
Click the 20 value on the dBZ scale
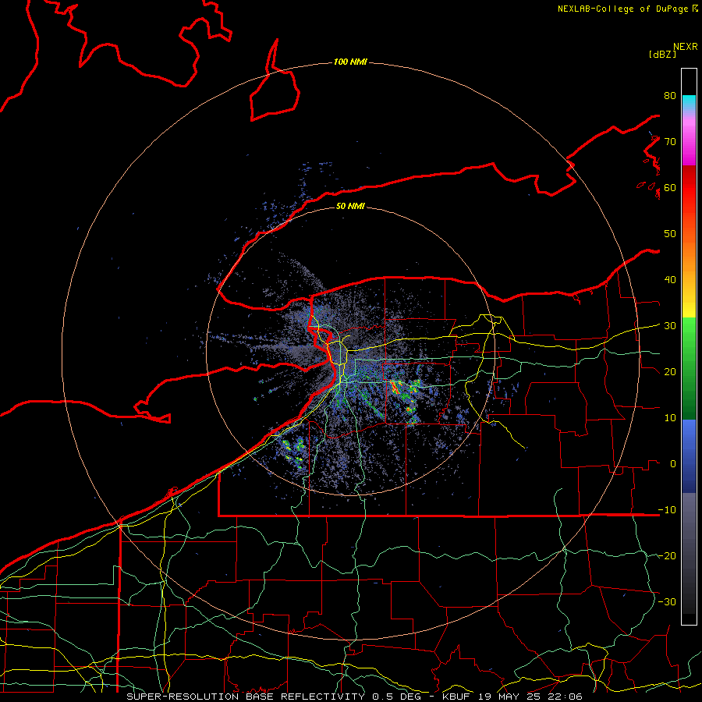[x=670, y=372]
